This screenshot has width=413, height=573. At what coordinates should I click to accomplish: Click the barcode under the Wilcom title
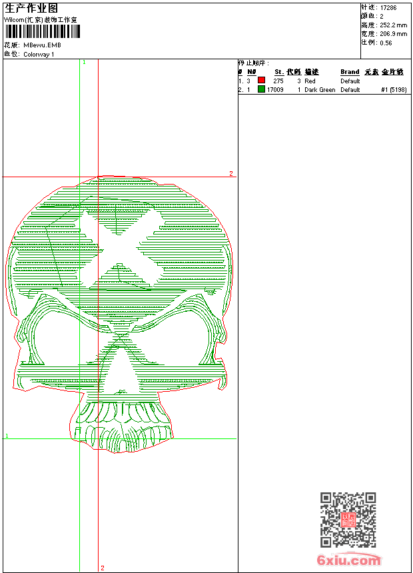pyautogui.click(x=42, y=31)
